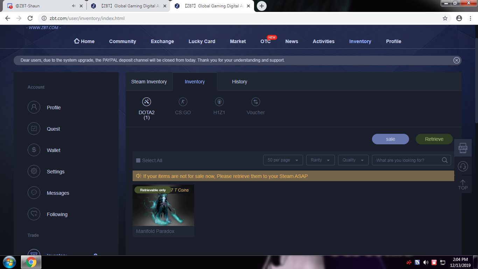View site information icon in address bar
This screenshot has width=478, height=269.
tap(44, 18)
